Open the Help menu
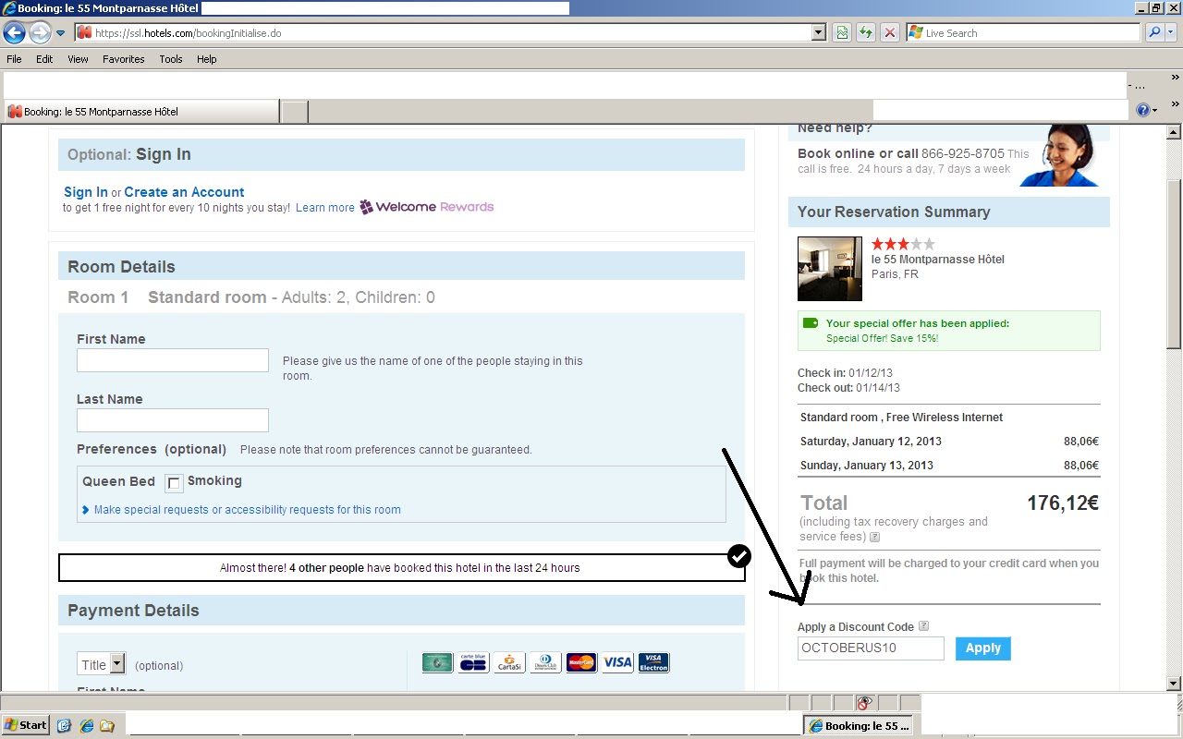Image resolution: width=1183 pixels, height=739 pixels. (207, 59)
